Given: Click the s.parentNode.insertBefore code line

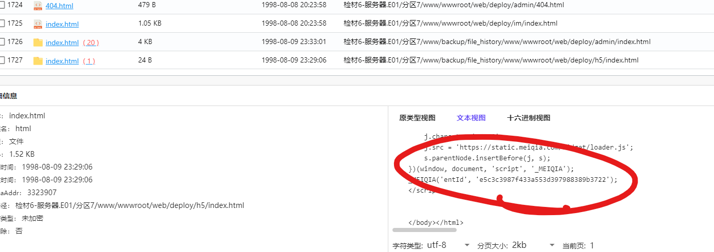Looking at the screenshot, I should (x=487, y=158).
